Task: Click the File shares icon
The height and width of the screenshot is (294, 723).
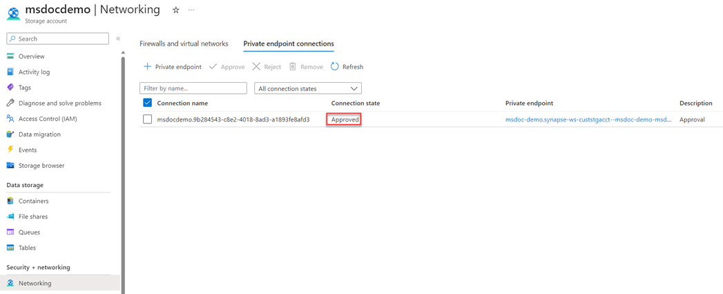Action: pos(10,217)
